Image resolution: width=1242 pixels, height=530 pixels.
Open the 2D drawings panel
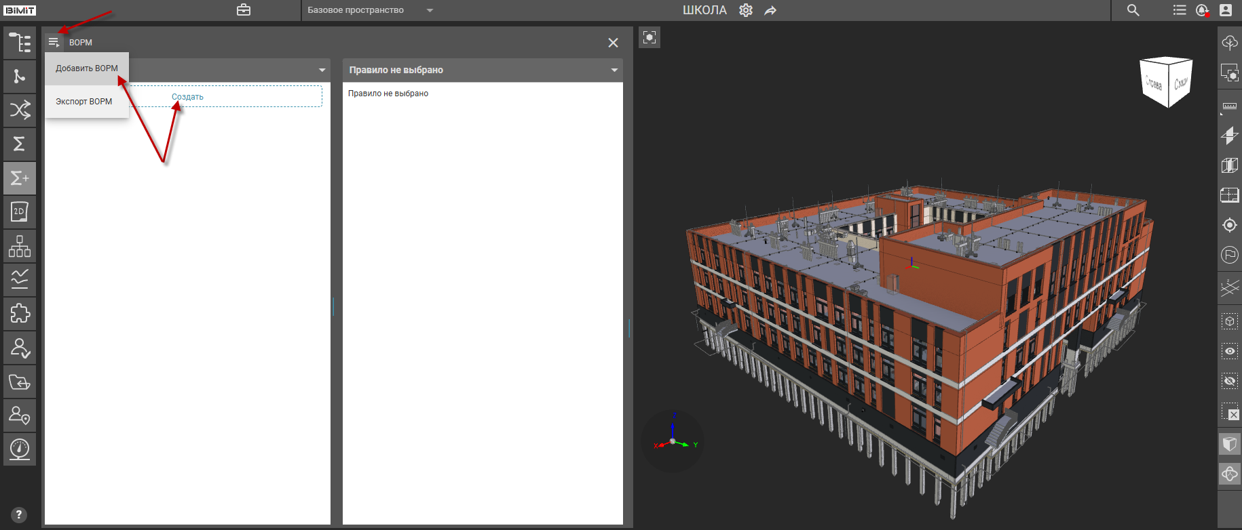[x=20, y=212]
